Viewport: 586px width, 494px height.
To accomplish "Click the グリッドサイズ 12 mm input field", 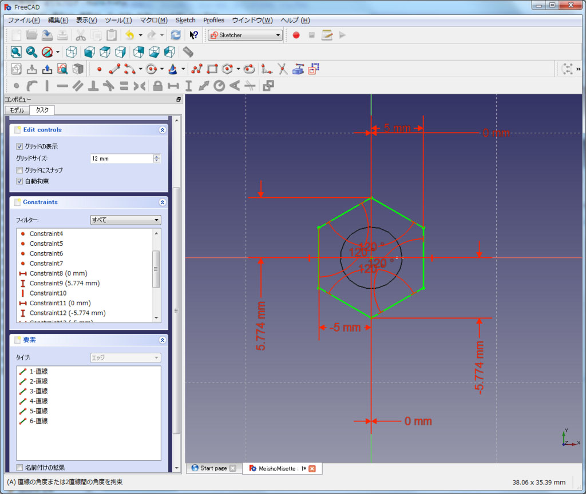I will click(x=121, y=158).
